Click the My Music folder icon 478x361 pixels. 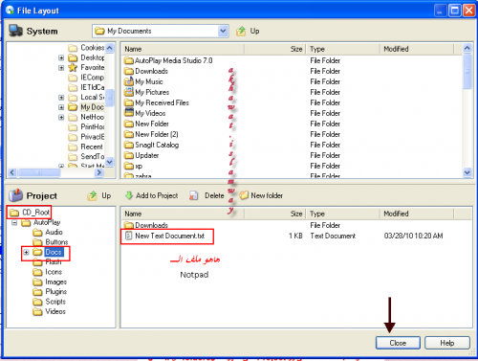pyautogui.click(x=129, y=81)
